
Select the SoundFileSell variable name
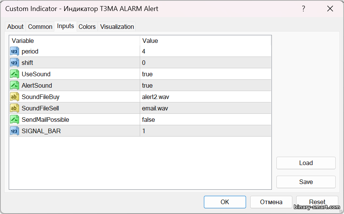(40, 108)
